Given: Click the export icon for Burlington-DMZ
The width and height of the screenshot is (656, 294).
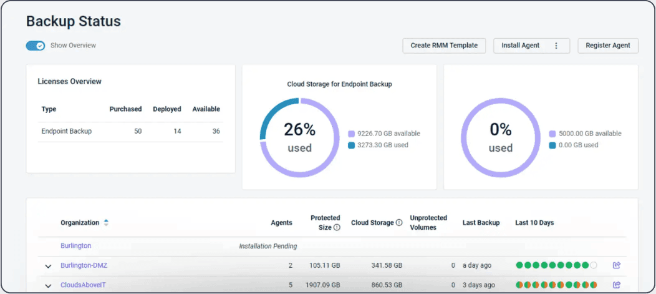Looking at the screenshot, I should (x=617, y=265).
